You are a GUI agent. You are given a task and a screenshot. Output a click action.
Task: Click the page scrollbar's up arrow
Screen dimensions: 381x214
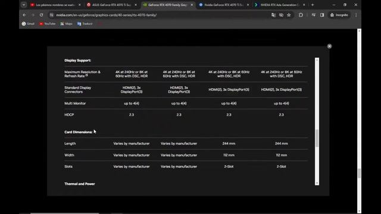[x=359, y=31]
